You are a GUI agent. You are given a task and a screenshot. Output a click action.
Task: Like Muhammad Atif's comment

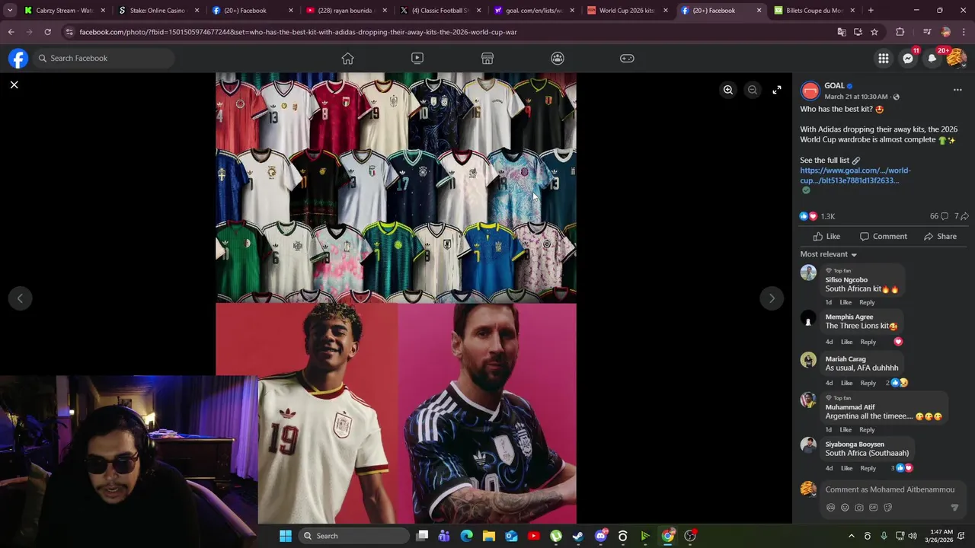click(846, 430)
